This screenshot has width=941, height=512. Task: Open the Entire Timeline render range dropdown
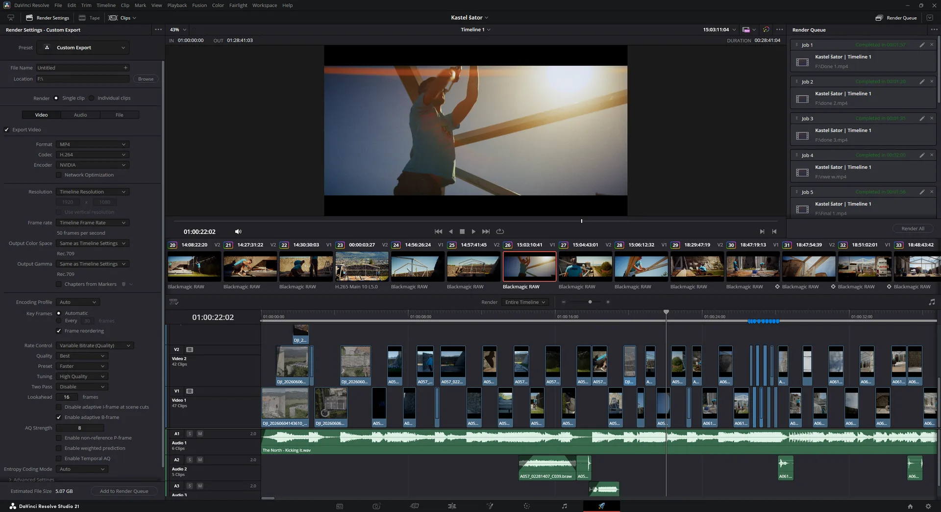coord(525,302)
